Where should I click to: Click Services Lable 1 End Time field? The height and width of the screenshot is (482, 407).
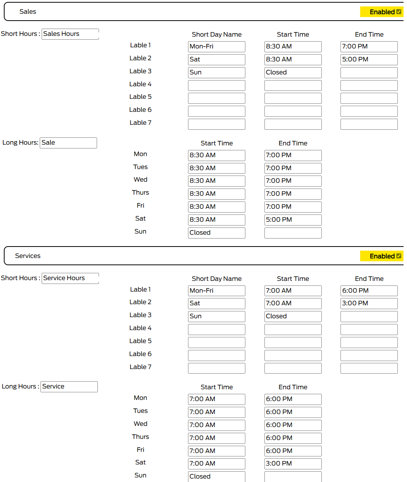[x=369, y=291]
